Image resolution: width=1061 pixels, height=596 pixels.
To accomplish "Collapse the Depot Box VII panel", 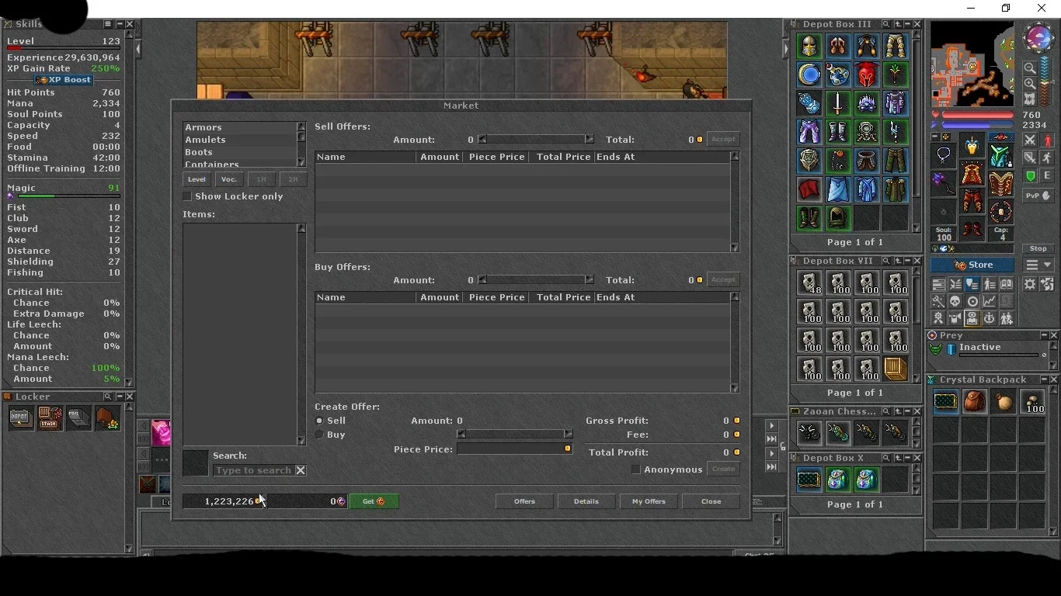I will click(x=907, y=261).
